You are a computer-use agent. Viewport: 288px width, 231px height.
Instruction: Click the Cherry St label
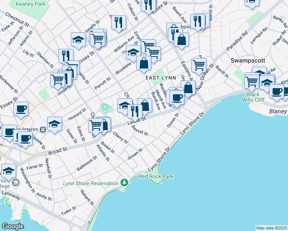point(120,138)
